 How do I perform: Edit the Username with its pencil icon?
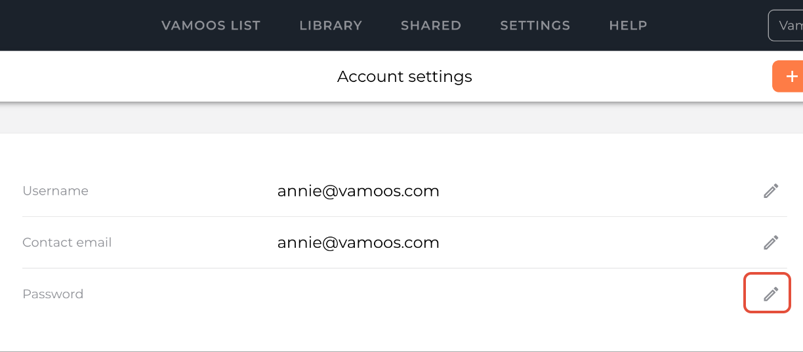coord(771,191)
